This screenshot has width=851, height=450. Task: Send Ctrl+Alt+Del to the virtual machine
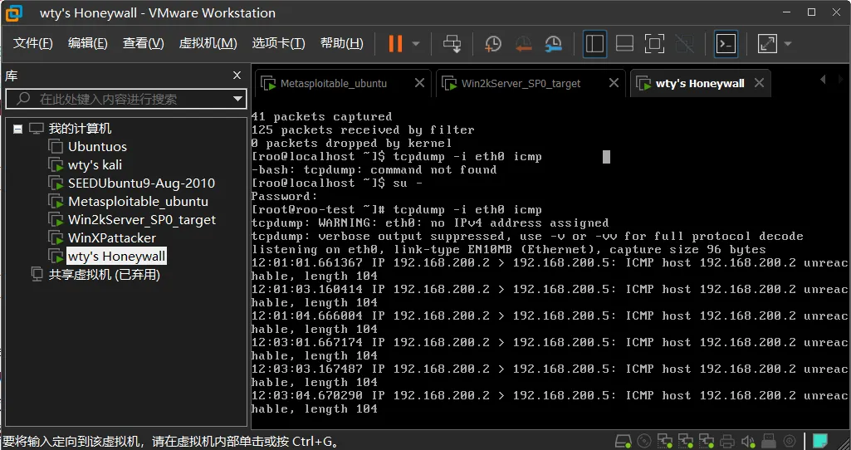(452, 43)
